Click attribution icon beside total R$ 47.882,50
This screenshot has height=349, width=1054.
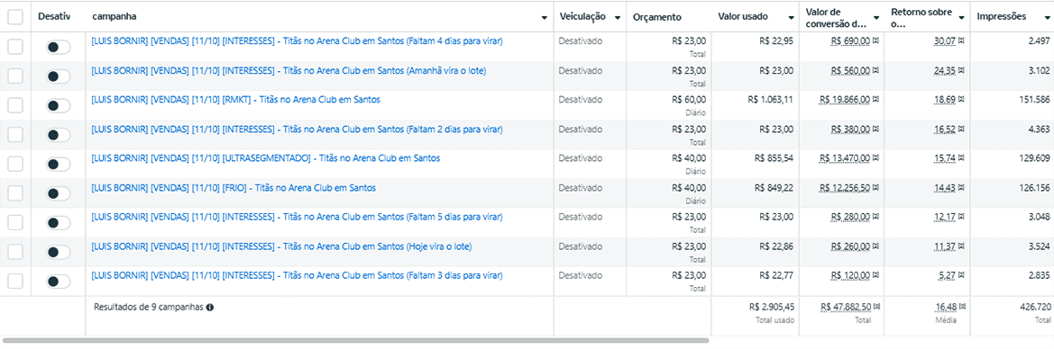875,307
